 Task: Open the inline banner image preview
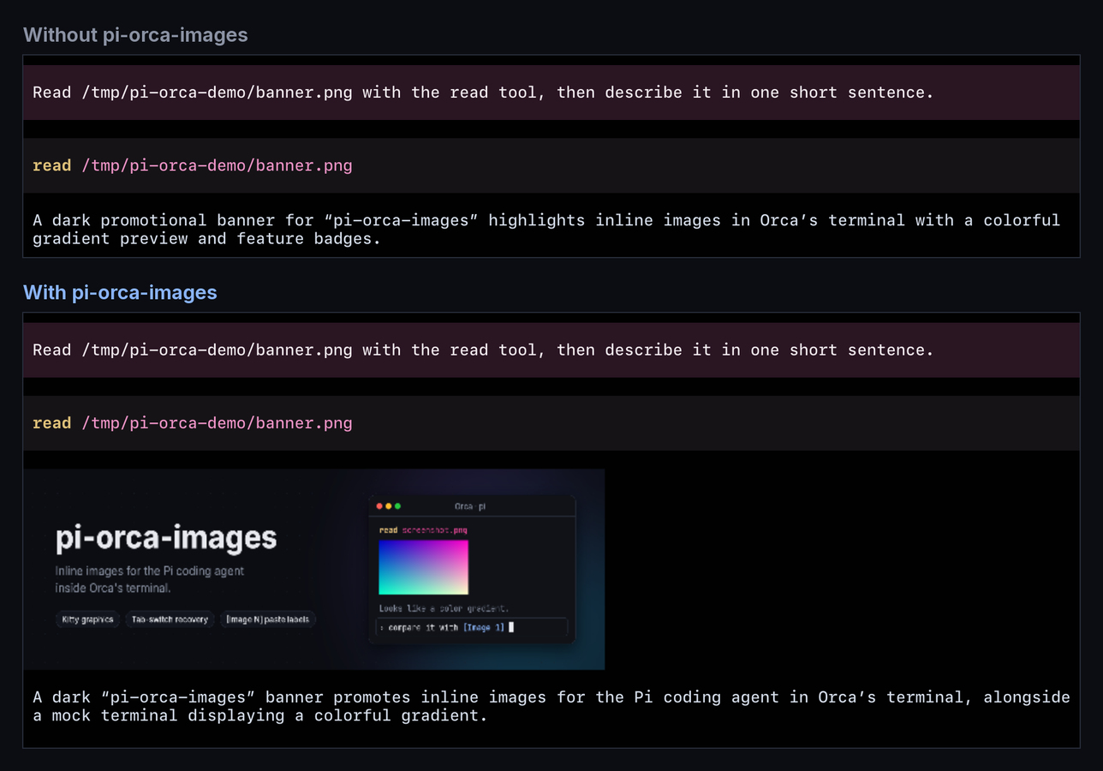[313, 569]
